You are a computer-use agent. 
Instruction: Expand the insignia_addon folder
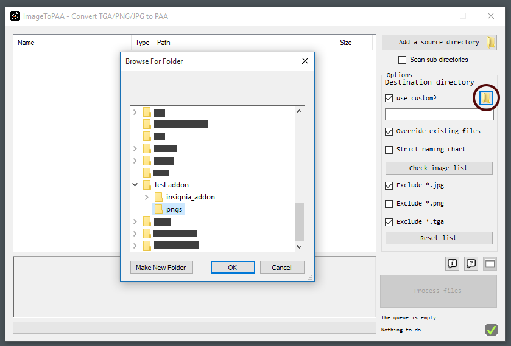click(147, 197)
